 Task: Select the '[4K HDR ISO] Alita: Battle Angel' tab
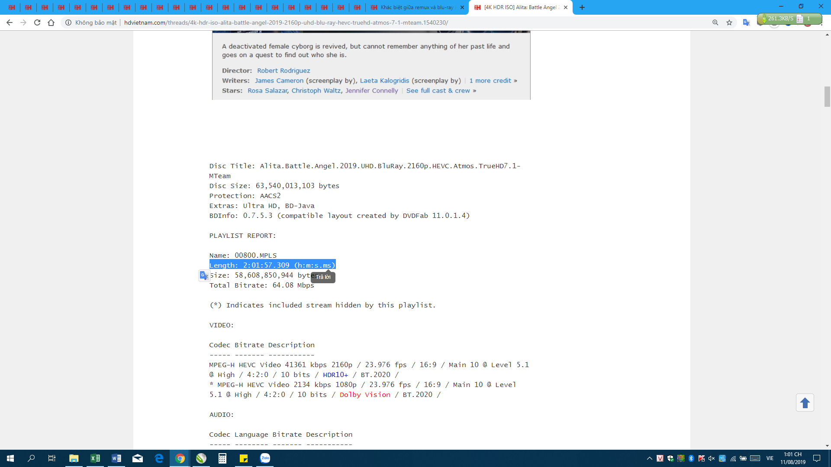521,7
